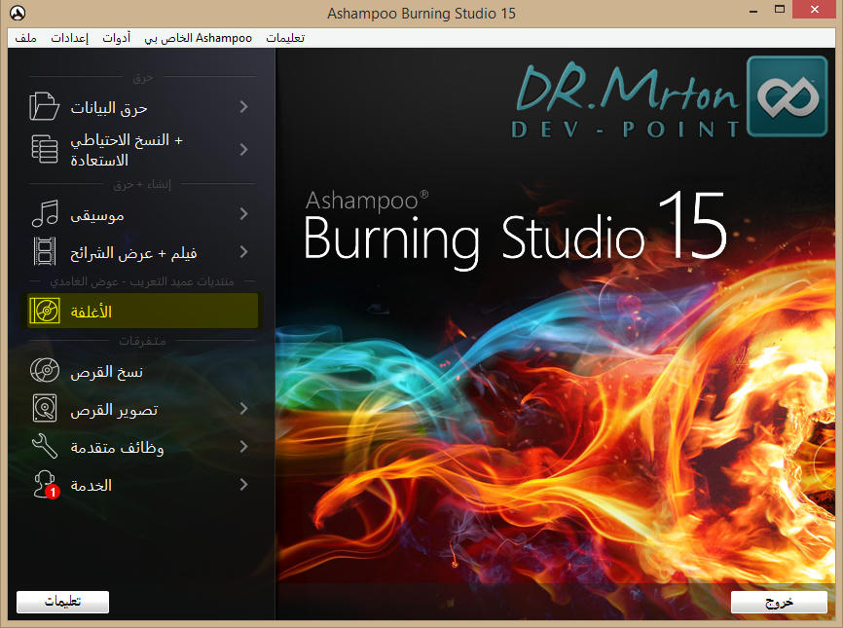843x628 pixels.
Task: Select the حرق البيانات label
Action: [109, 108]
